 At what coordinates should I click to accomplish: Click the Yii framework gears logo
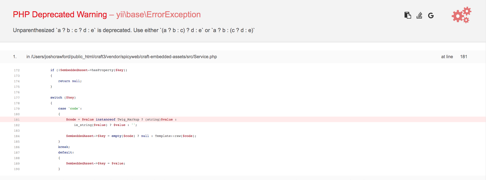[461, 15]
